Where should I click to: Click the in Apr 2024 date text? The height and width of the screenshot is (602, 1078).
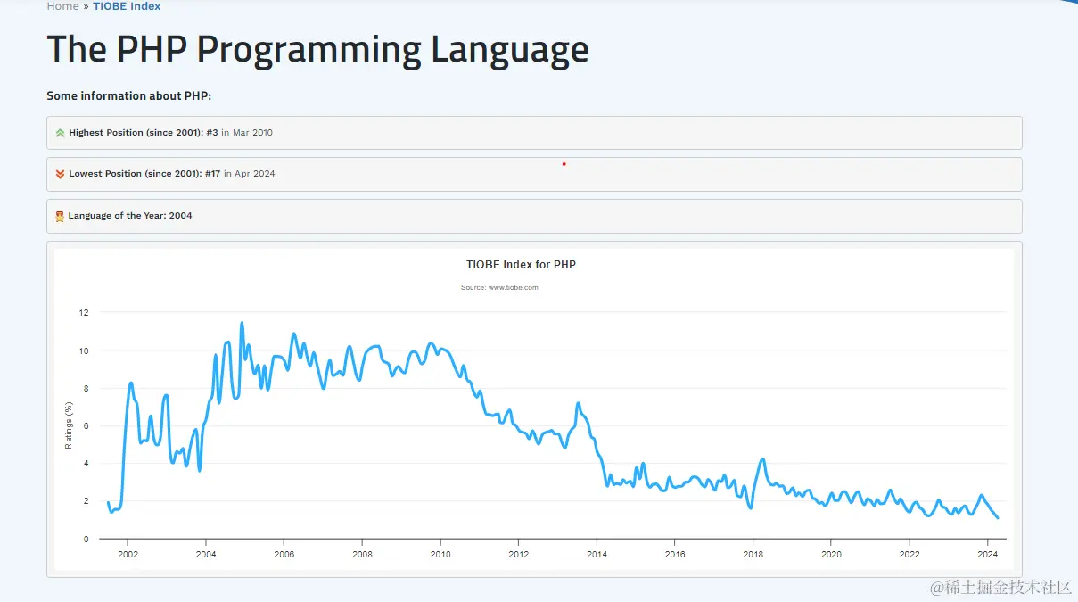tap(250, 174)
